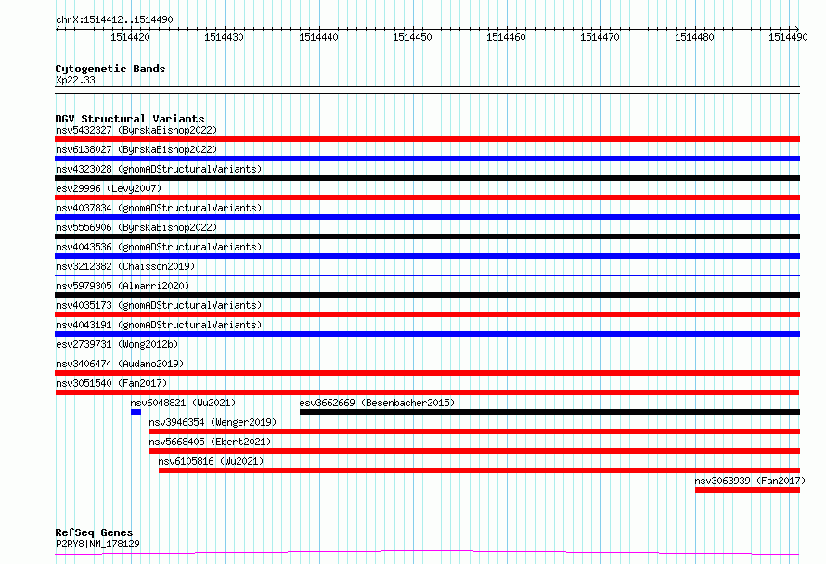826x564 pixels.
Task: Click nsv4037834 (gnomADStructuralVariants) label
Action: pos(159,208)
